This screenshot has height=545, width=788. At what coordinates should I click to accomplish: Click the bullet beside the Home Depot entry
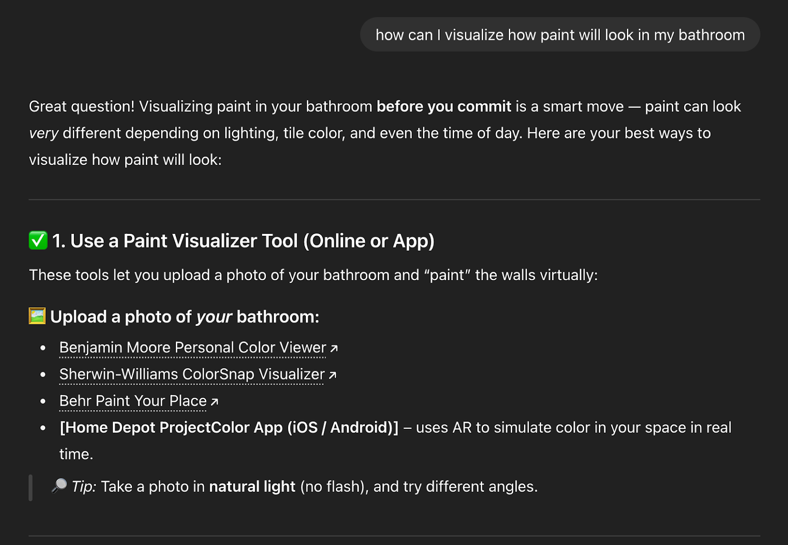coord(43,427)
